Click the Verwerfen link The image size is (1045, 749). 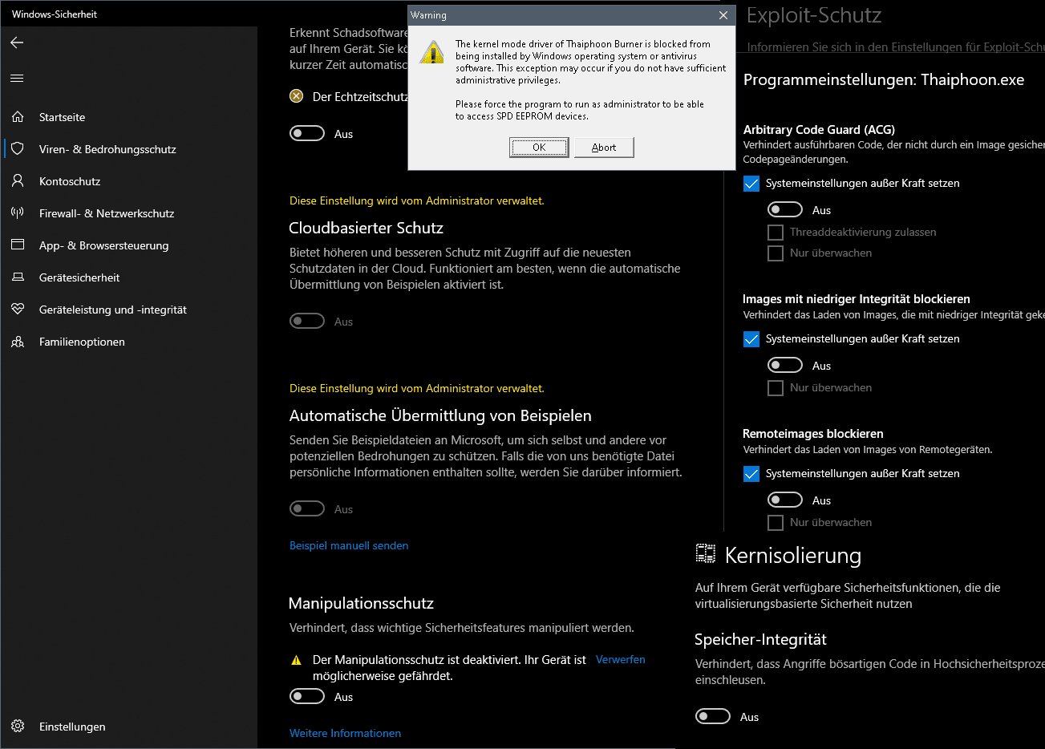pyautogui.click(x=621, y=659)
